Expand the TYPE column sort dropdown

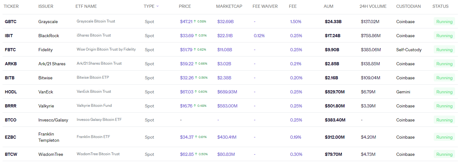tap(157, 6)
